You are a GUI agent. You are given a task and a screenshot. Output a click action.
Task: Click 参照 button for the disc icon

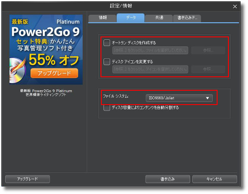(208, 69)
